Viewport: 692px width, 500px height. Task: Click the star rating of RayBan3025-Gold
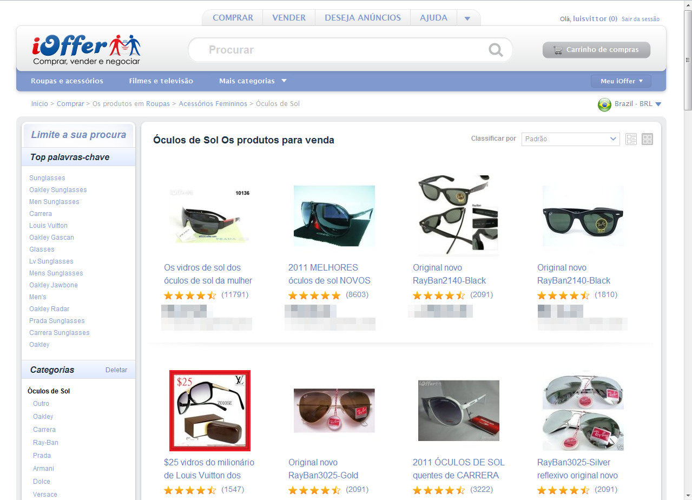coord(314,491)
